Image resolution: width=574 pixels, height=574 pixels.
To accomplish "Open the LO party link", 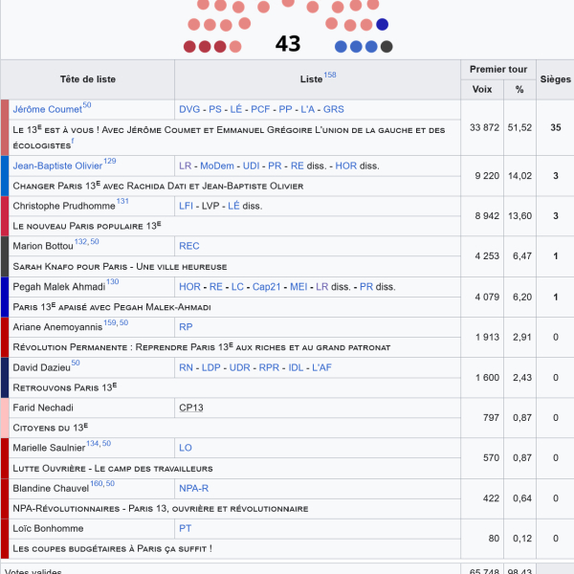I will click(x=186, y=448).
